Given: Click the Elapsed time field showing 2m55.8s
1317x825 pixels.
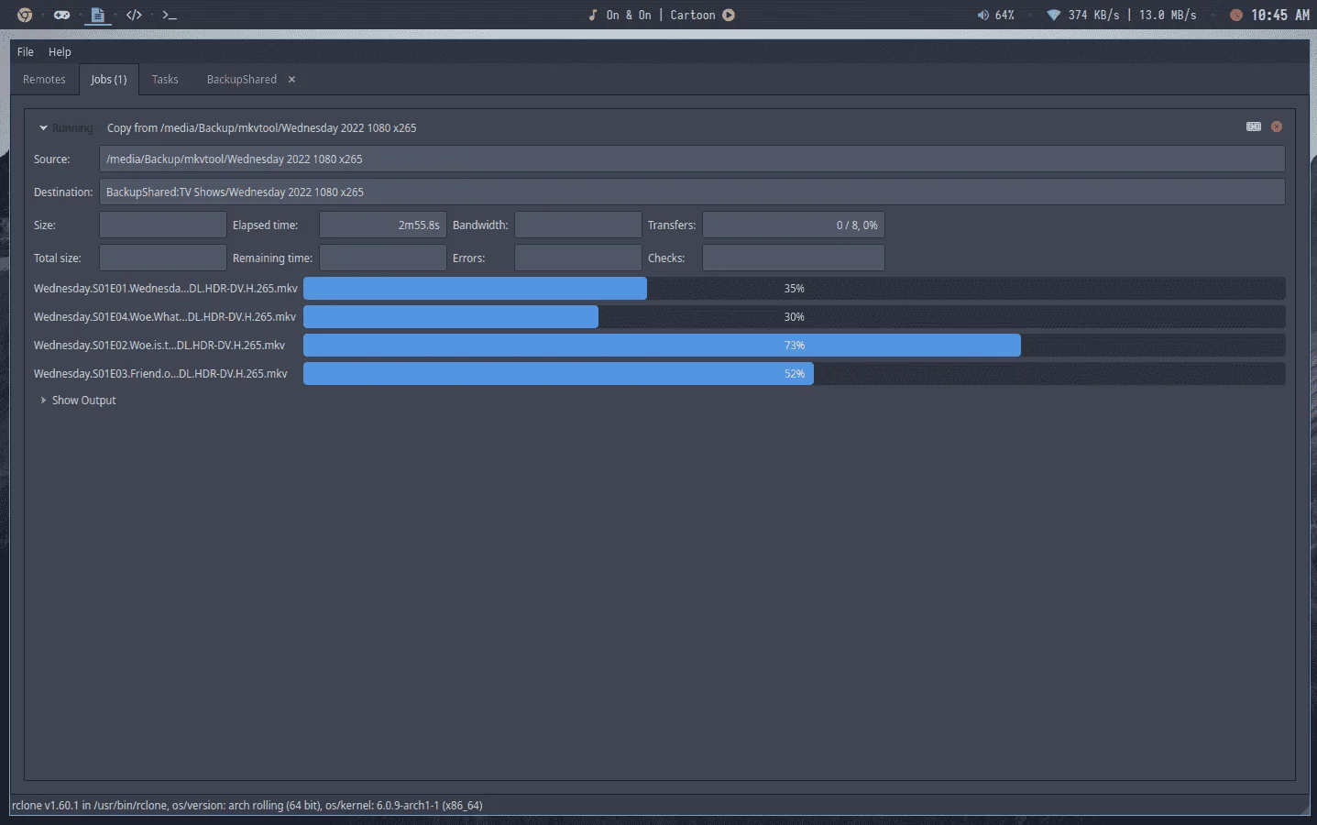Looking at the screenshot, I should [382, 225].
